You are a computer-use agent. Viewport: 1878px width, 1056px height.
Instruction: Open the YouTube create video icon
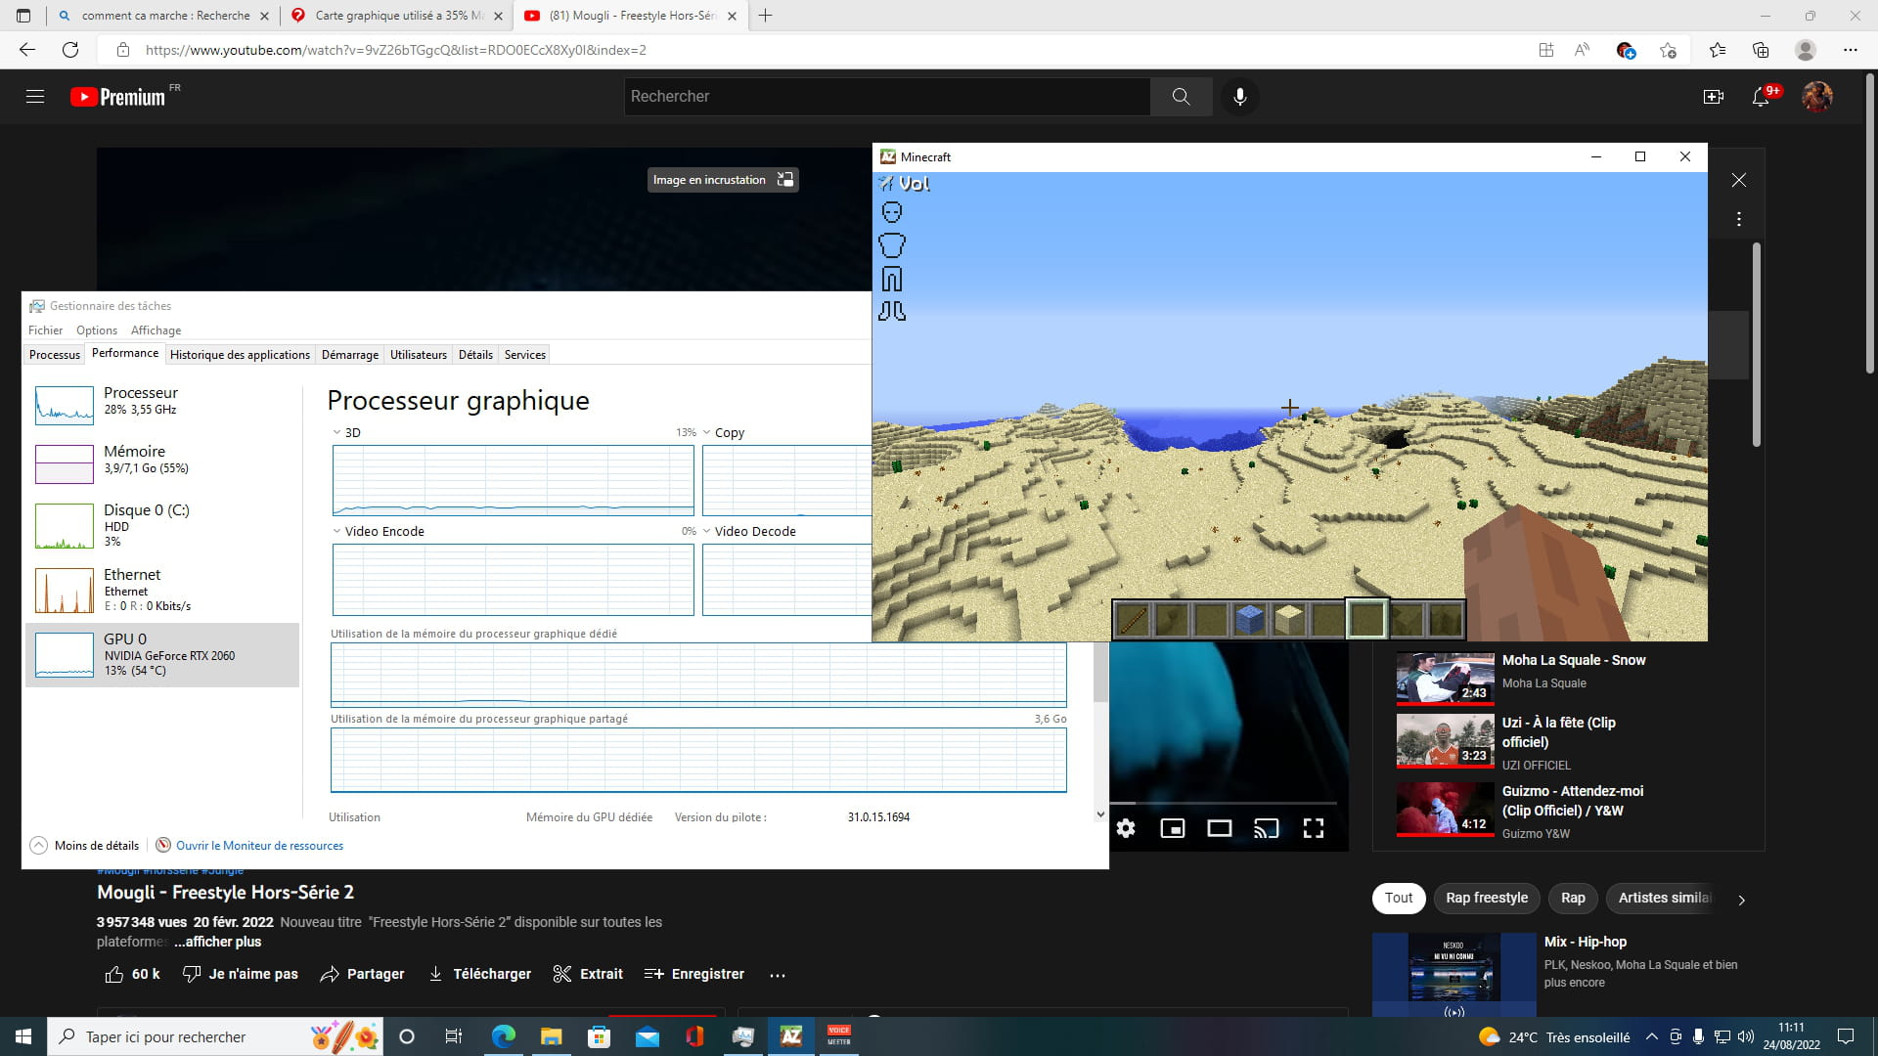point(1713,96)
